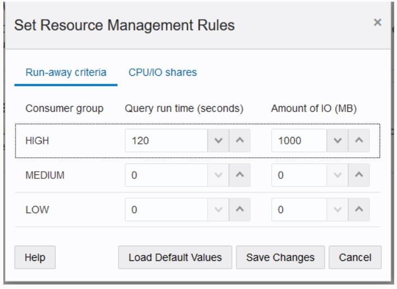
Task: Decrease HIGH query run time value
Action: [x=218, y=140]
